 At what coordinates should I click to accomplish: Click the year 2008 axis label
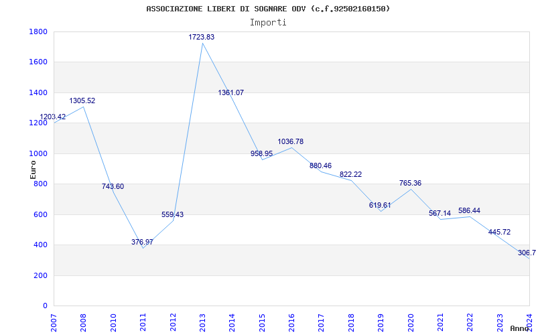83,323
